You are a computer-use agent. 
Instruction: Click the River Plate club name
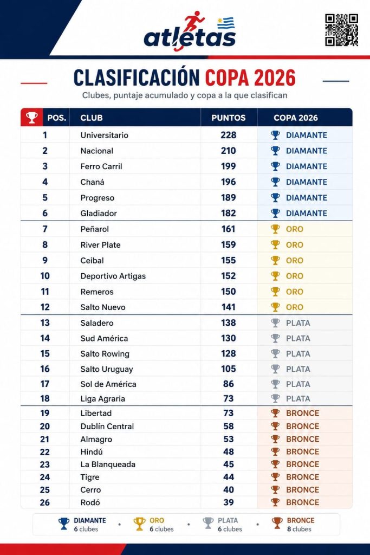tap(100, 245)
